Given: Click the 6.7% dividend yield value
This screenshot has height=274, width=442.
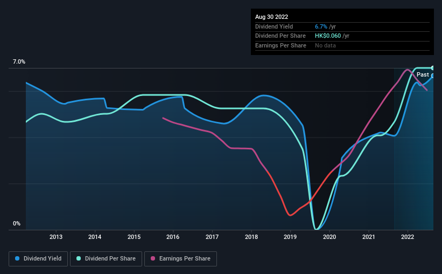Looking at the screenshot, I should point(321,26).
